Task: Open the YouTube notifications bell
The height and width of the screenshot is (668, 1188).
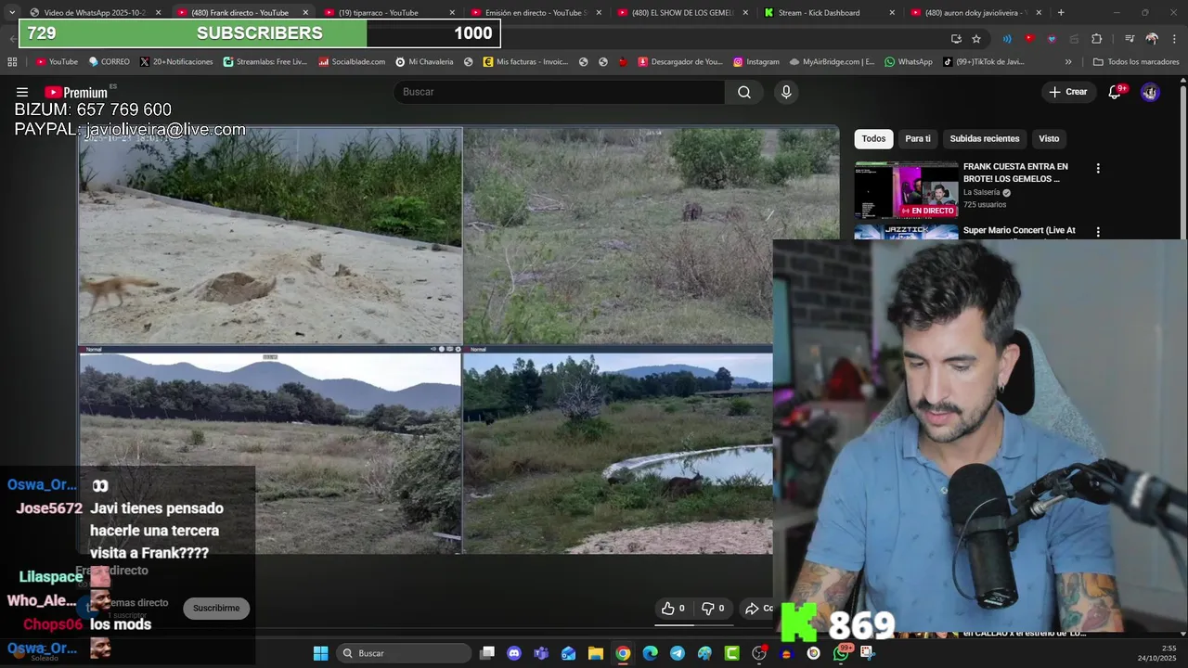Action: (1115, 92)
